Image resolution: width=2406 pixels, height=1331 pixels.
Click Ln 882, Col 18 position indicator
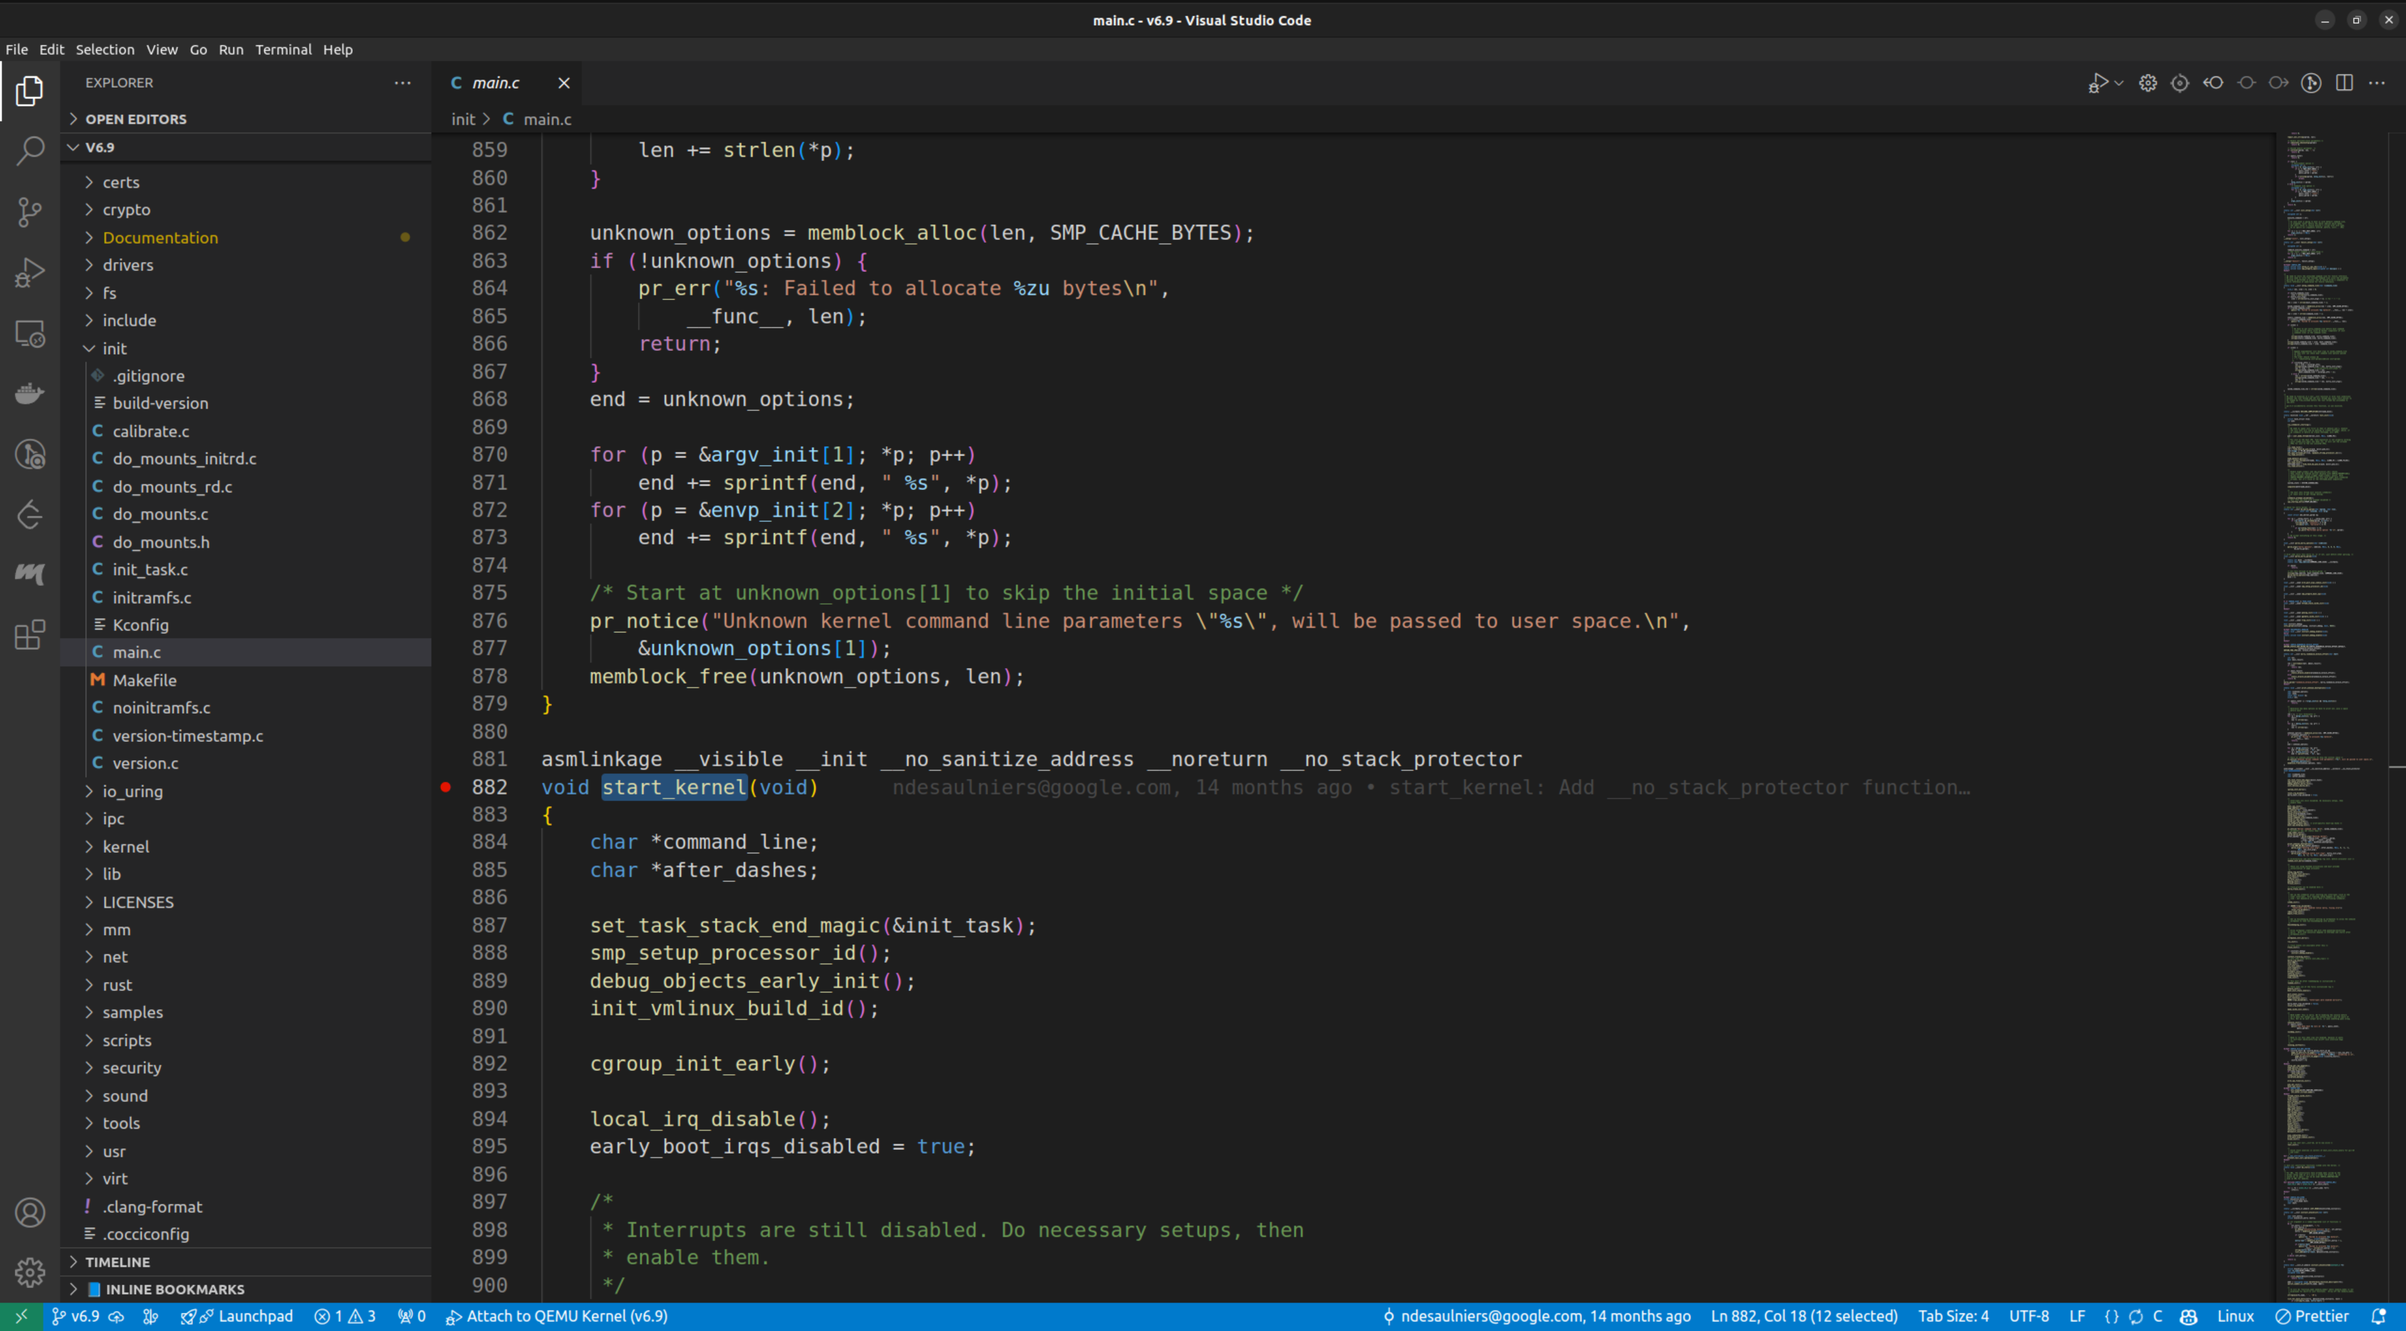[1804, 1316]
